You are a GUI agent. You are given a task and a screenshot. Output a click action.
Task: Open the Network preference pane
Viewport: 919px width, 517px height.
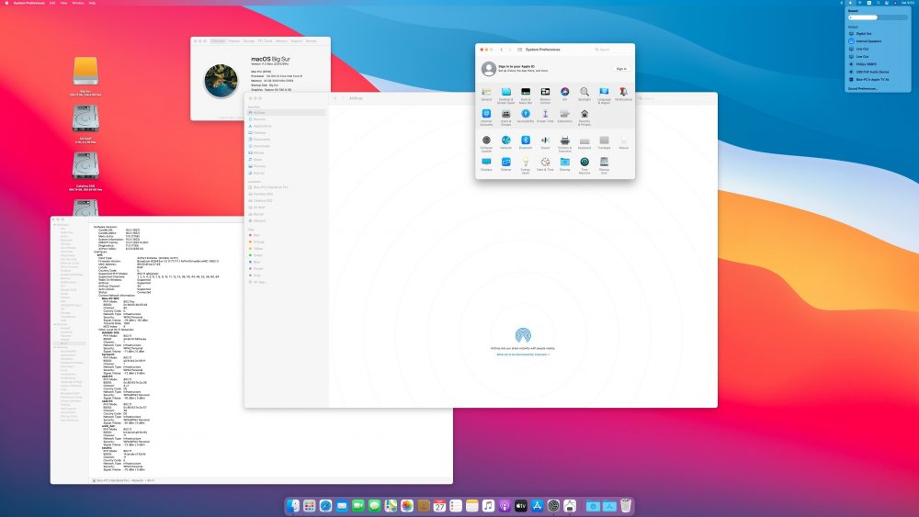coord(505,143)
